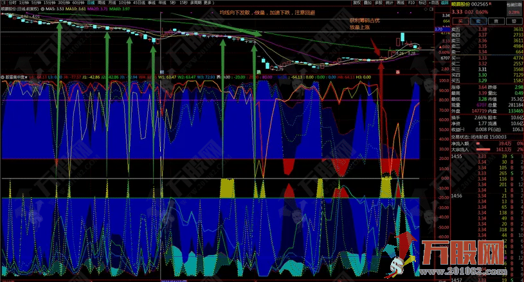
Task: Switch to 周线 weekly chart tab
Action: tap(101, 3)
